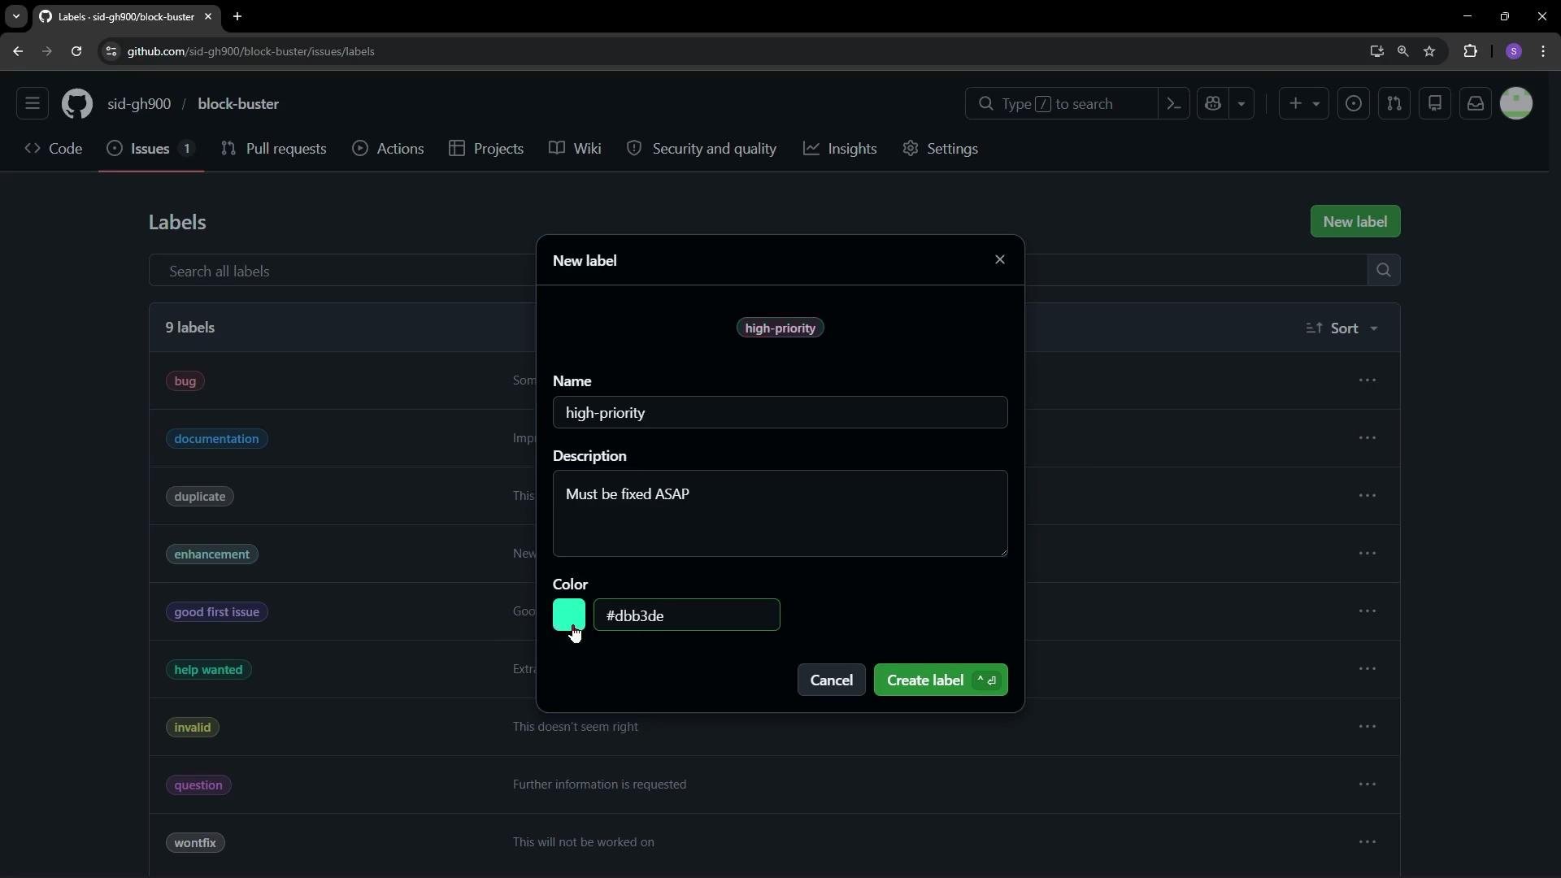Open repositories icon in header

(1435, 104)
